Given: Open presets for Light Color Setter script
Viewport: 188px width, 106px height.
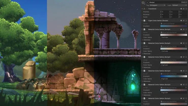Looking at the screenshot, I should [x=184, y=20].
